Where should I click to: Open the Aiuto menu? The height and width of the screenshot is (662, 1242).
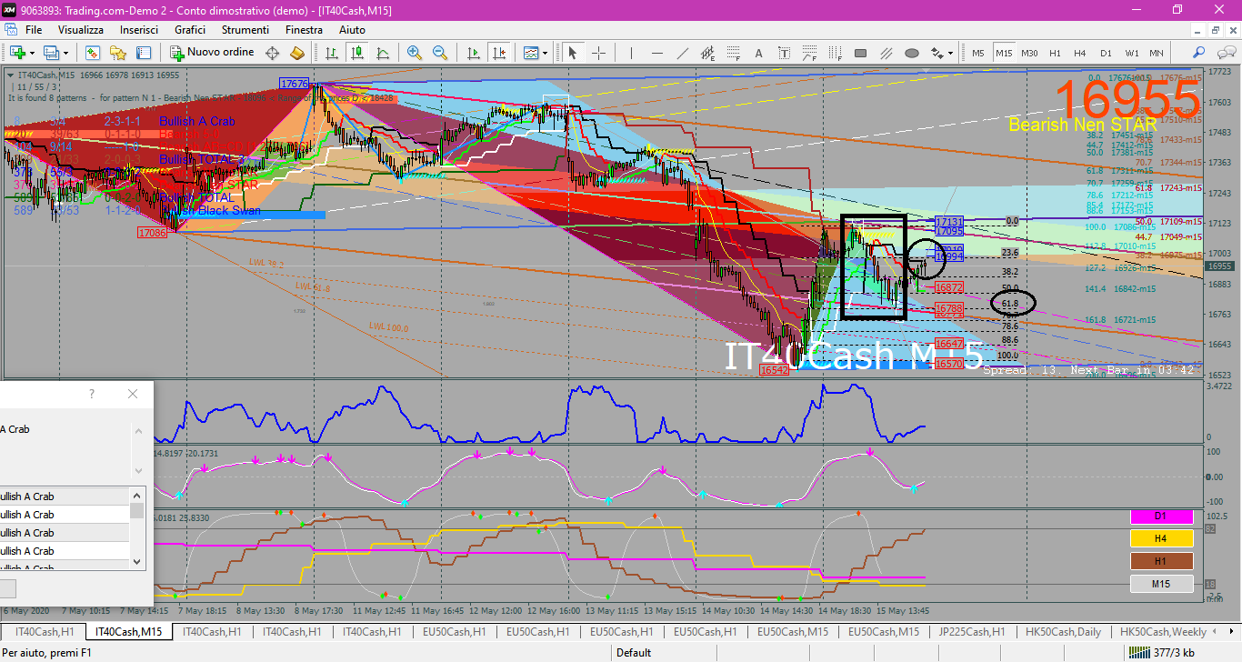[352, 30]
